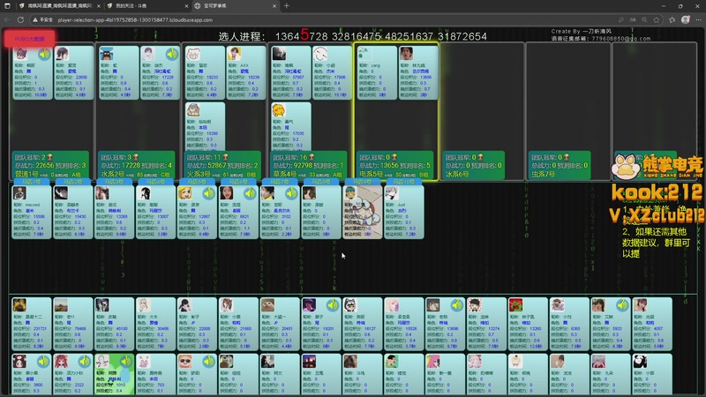Select the blue slot tab above the 6821 card
The image size is (706, 397).
[x=237, y=182]
